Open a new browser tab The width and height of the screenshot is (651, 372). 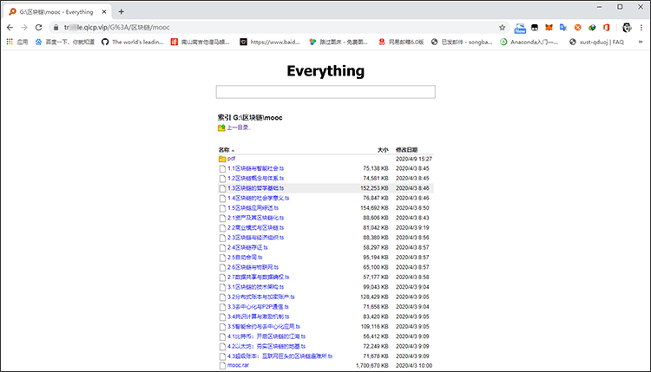click(121, 11)
